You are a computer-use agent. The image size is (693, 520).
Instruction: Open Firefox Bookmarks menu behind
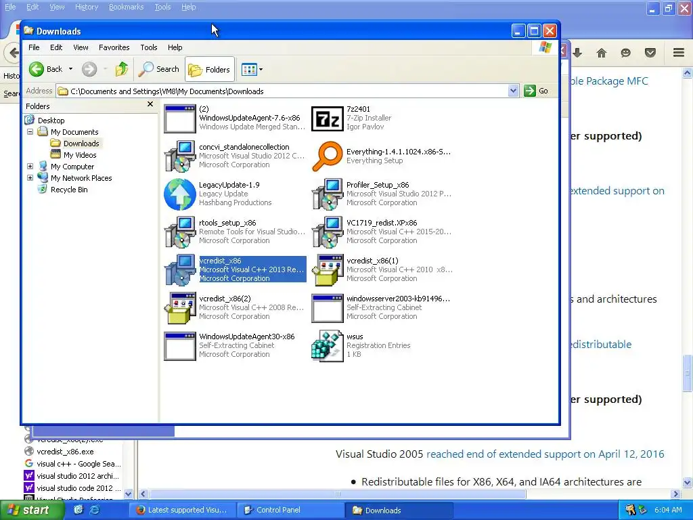click(x=127, y=7)
